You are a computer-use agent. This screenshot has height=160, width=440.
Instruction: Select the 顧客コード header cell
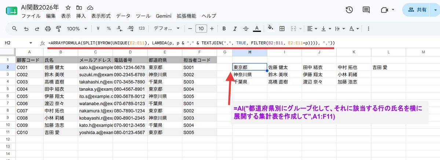29,60
